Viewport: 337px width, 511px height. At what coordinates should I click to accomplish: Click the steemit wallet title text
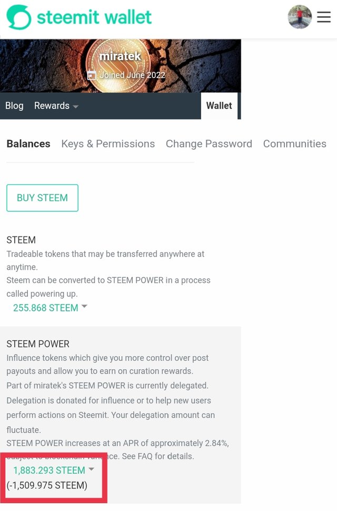pyautogui.click(x=94, y=17)
